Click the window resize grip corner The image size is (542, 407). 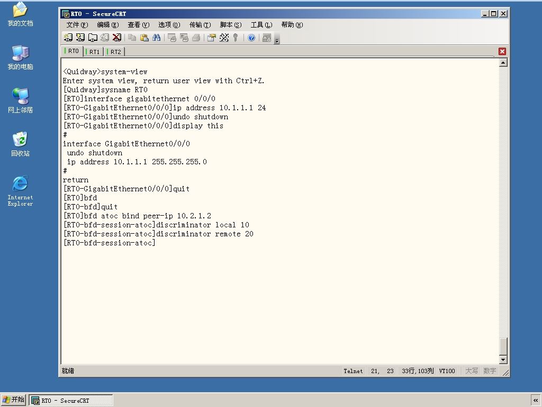click(505, 373)
